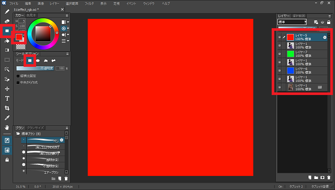Open the レイヤー menu
The width and height of the screenshot is (335, 190).
[x=54, y=4]
